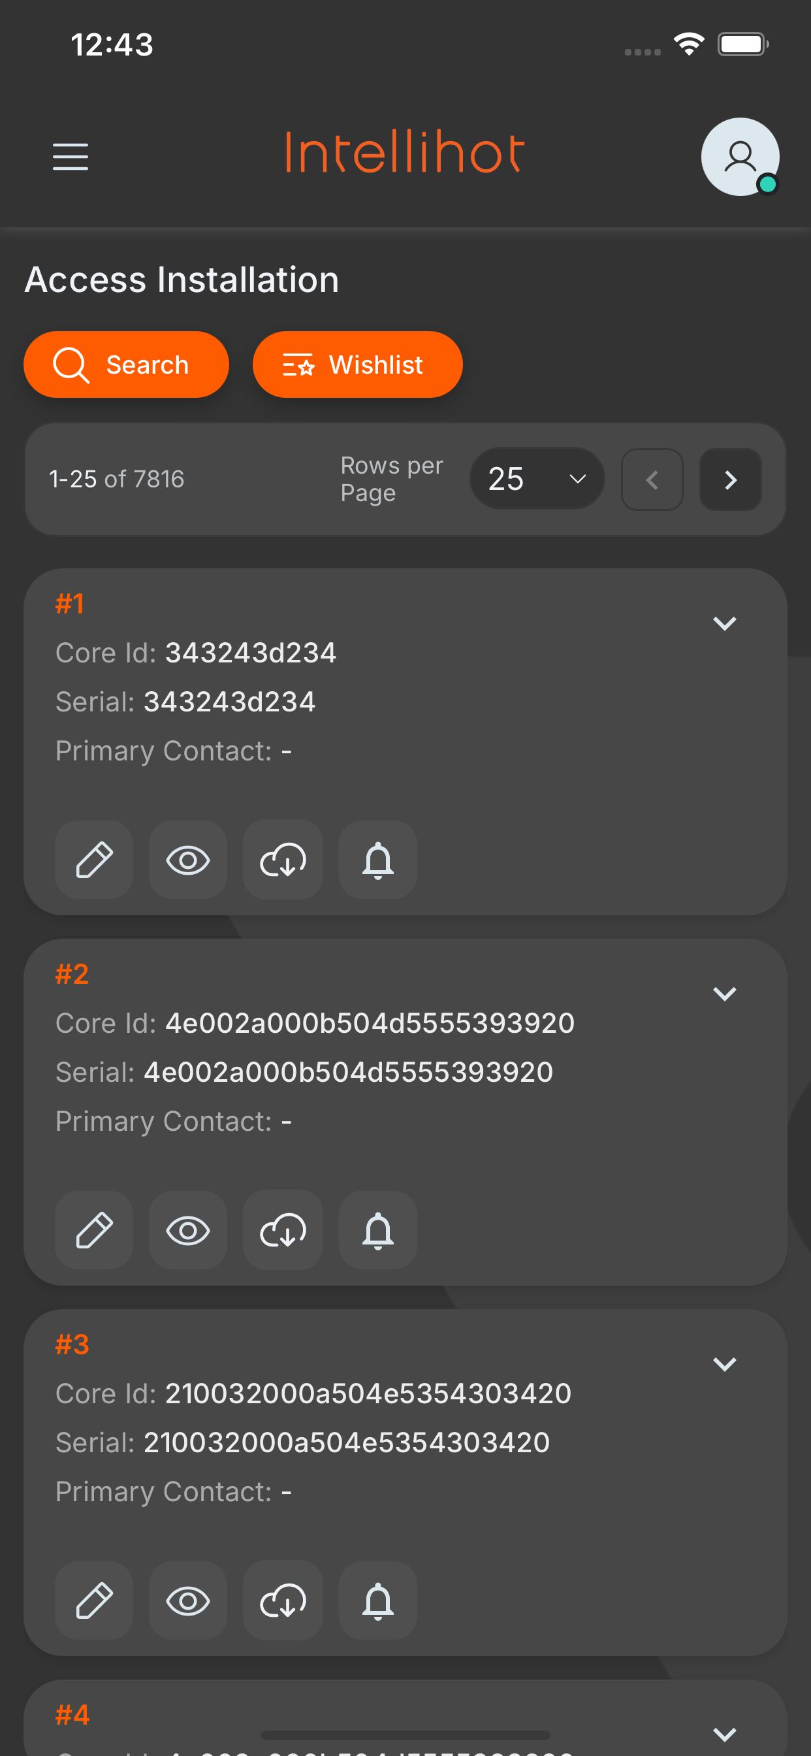The width and height of the screenshot is (811, 1756).
Task: View installation #1 using eye icon
Action: point(188,860)
